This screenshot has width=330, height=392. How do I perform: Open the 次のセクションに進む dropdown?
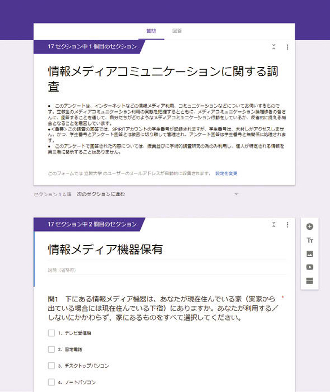coord(157,194)
